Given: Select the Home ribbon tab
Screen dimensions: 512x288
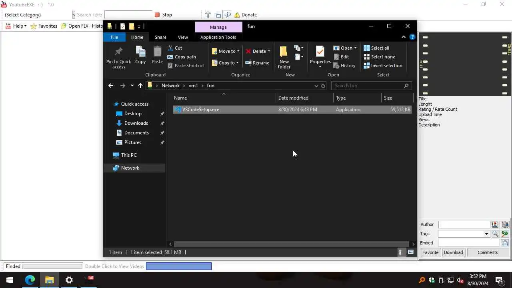Looking at the screenshot, I should click(137, 37).
